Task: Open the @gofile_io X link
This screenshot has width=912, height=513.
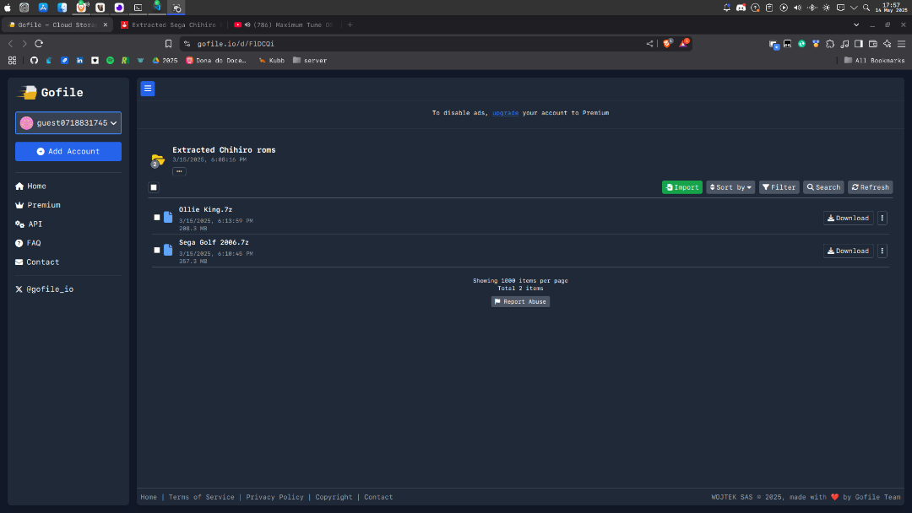Action: pyautogui.click(x=45, y=289)
